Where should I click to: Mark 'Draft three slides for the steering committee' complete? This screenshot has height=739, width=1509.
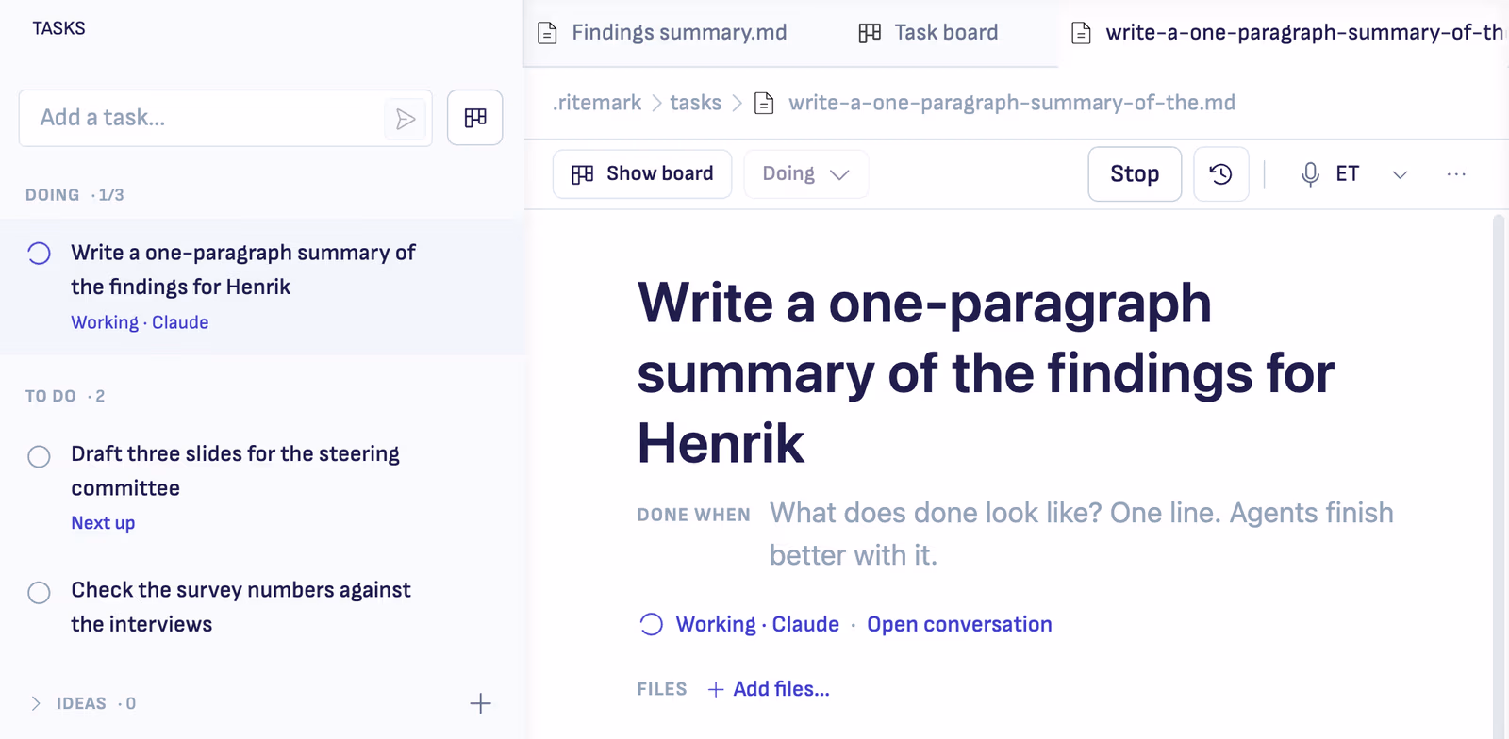tap(39, 457)
